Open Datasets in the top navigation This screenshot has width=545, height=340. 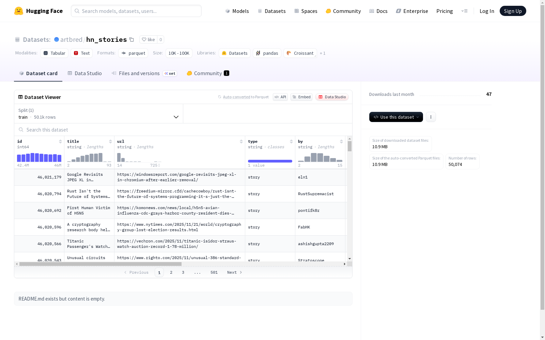(271, 11)
